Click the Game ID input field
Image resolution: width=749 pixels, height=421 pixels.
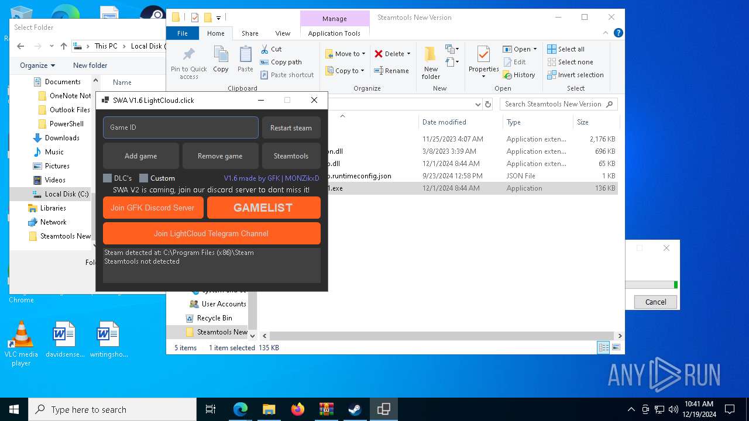coord(181,127)
